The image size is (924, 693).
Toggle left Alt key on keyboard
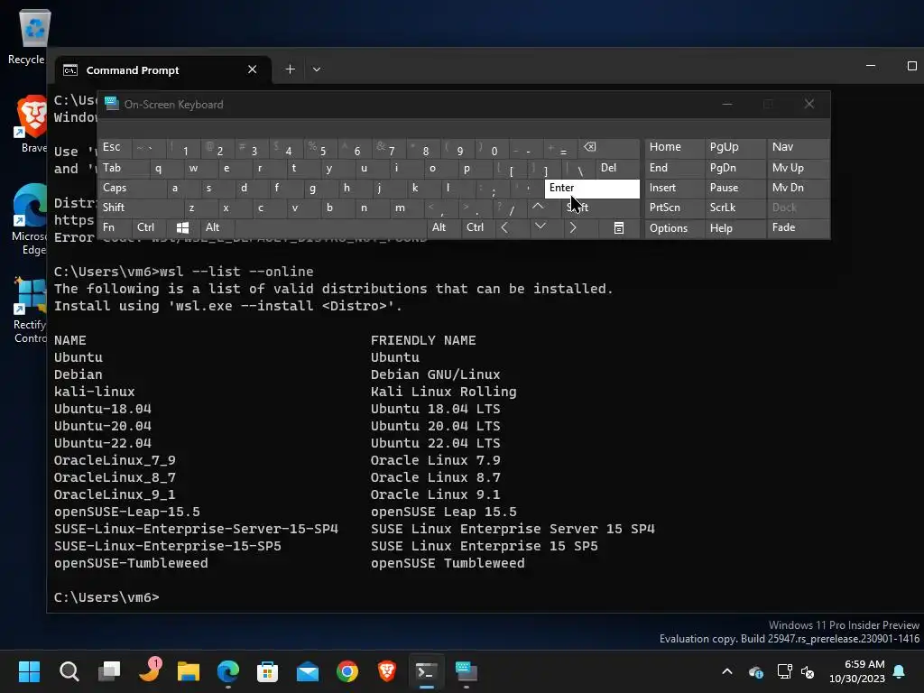[x=217, y=227]
